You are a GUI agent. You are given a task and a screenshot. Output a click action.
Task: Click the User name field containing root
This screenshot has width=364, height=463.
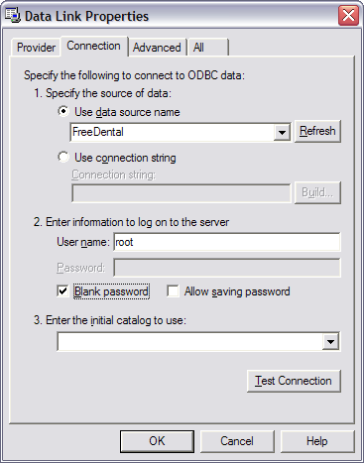[227, 242]
